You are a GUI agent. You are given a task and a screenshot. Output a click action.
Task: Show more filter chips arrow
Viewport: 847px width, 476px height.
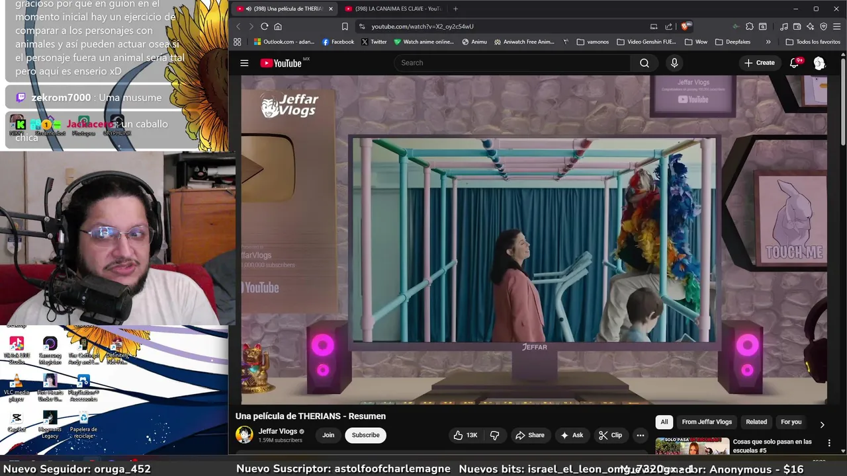pyautogui.click(x=823, y=425)
